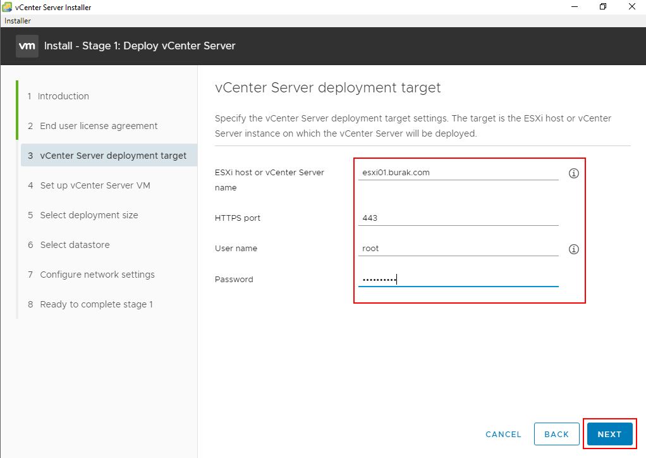The image size is (646, 458).
Task: Click the 'Password' label text
Action: click(x=234, y=280)
